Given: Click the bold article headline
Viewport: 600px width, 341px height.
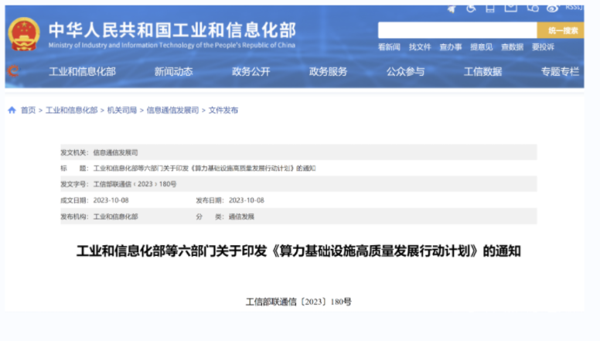Looking at the screenshot, I should coord(298,251).
